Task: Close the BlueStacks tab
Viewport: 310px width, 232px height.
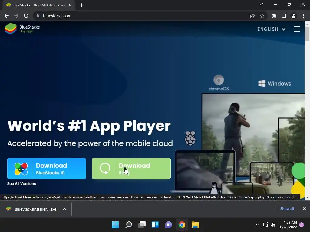Action: click(x=70, y=5)
